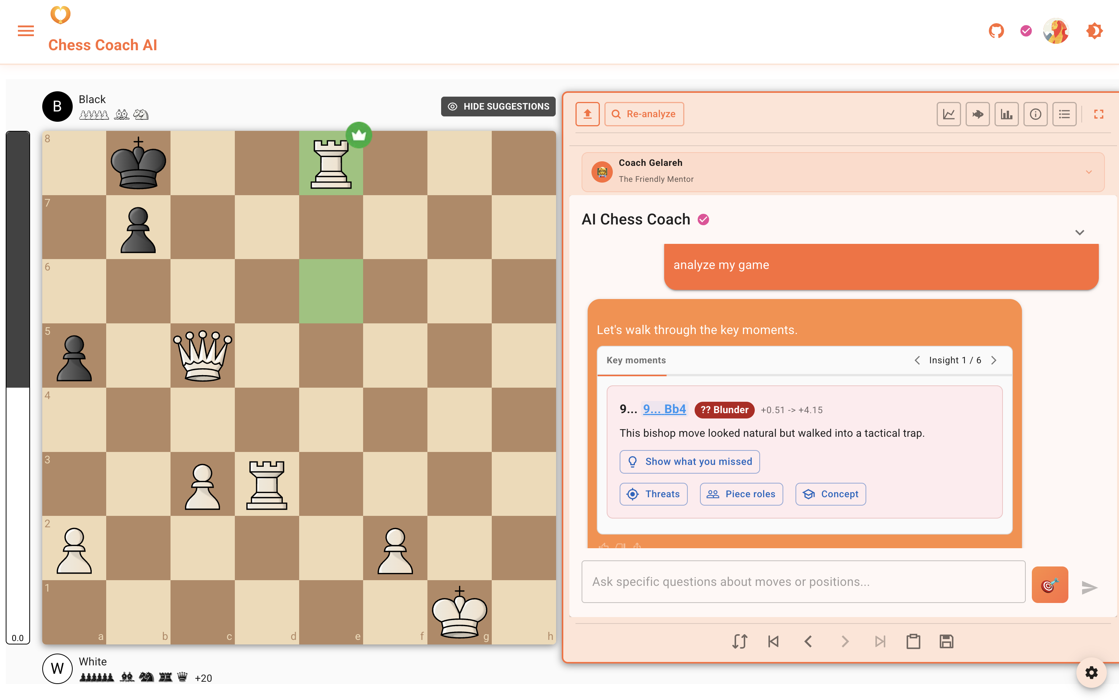The image size is (1119, 700).
Task: Select the black king on b8
Action: pos(138,163)
